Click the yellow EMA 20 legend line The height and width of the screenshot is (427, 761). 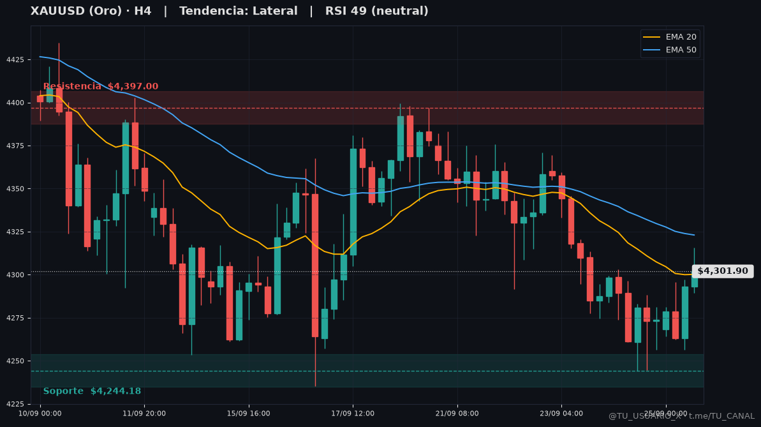(x=651, y=37)
